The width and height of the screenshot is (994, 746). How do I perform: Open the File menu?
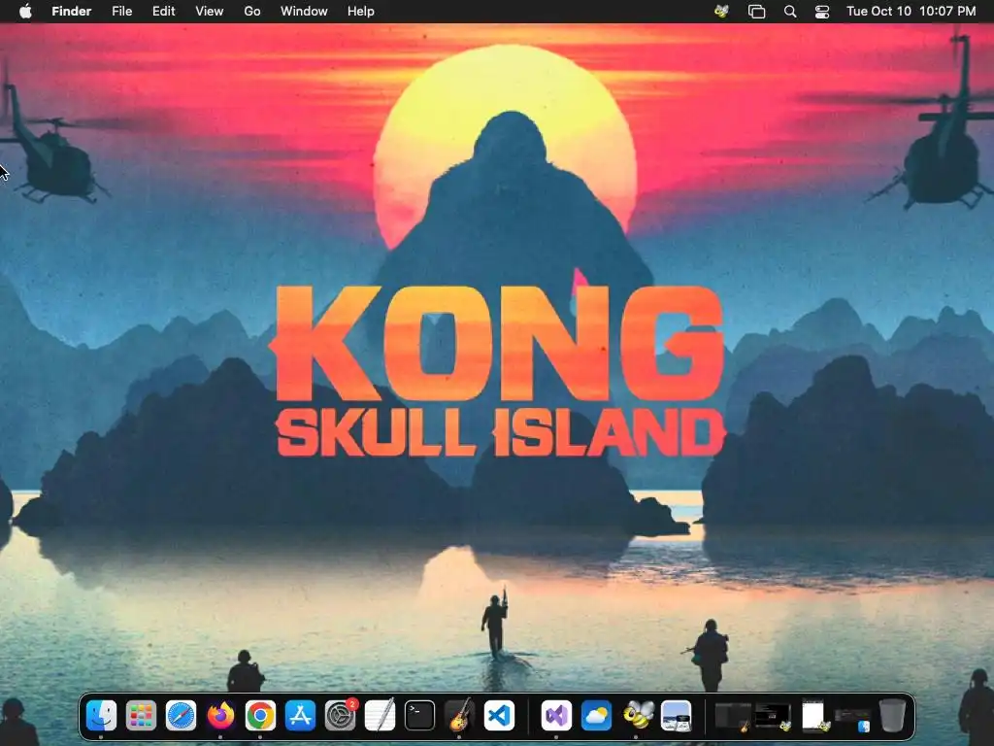point(121,12)
